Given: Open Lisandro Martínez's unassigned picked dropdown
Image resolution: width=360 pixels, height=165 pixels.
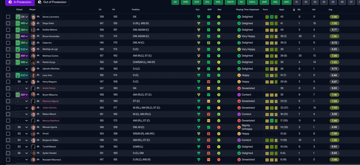Looking at the screenshot, I should 22,69.
